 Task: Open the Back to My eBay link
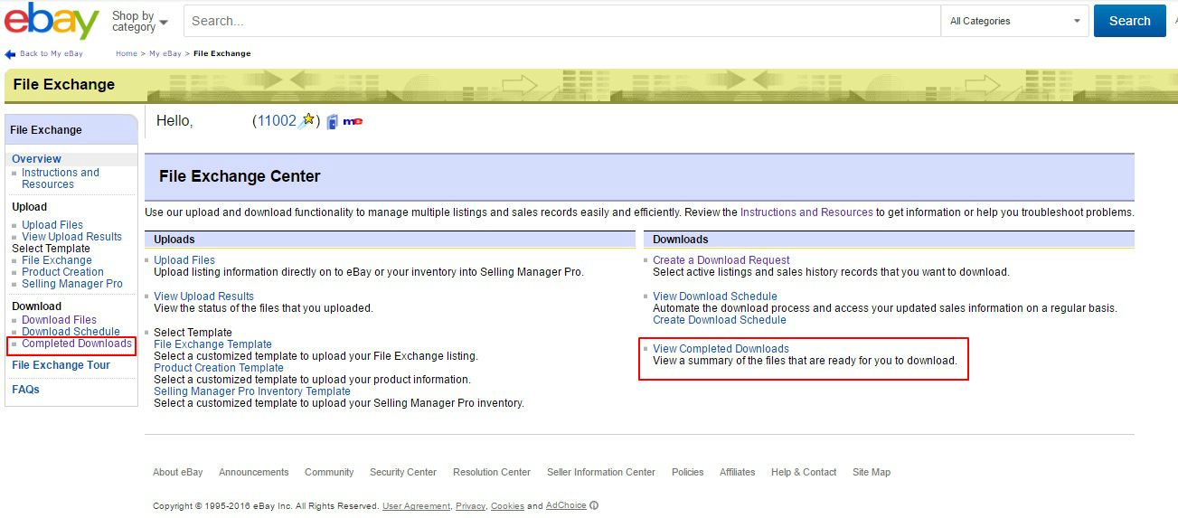click(52, 54)
